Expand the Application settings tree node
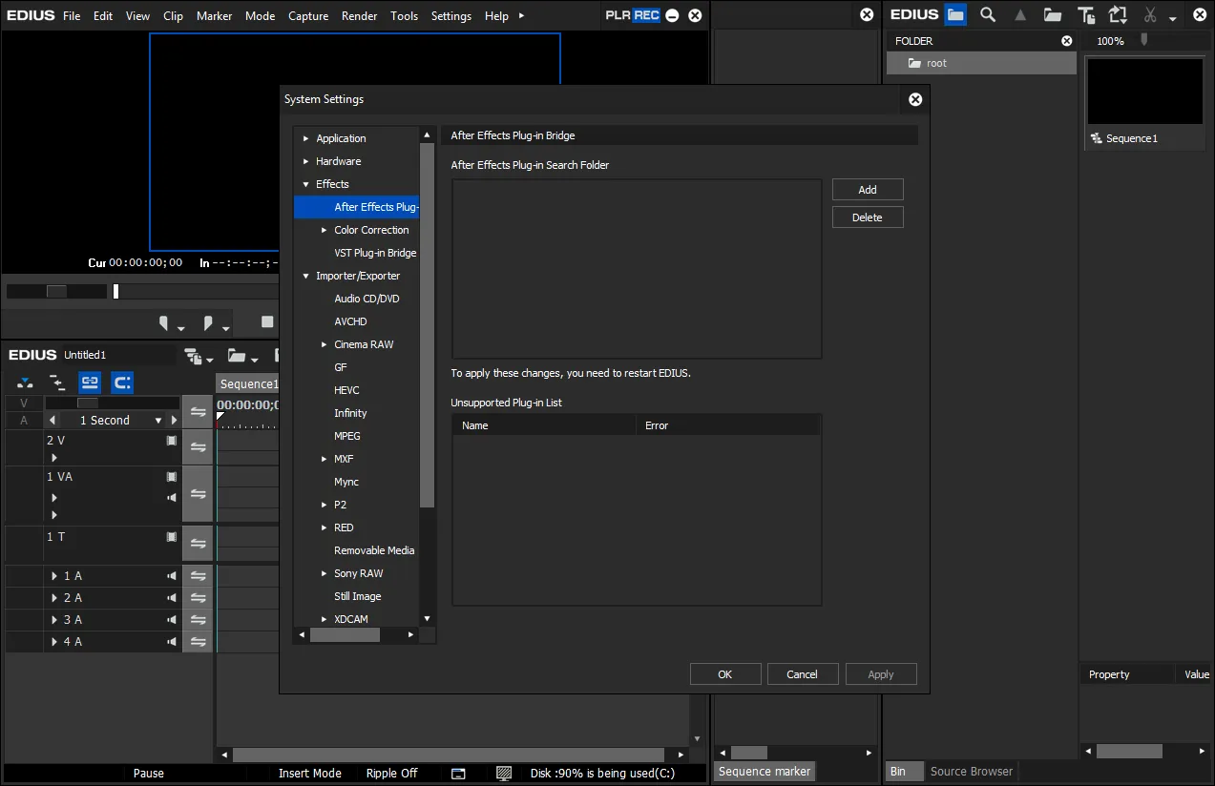The width and height of the screenshot is (1215, 786). click(306, 138)
